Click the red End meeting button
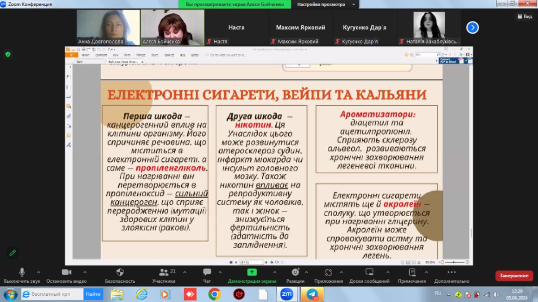538x302 pixels. point(514,276)
